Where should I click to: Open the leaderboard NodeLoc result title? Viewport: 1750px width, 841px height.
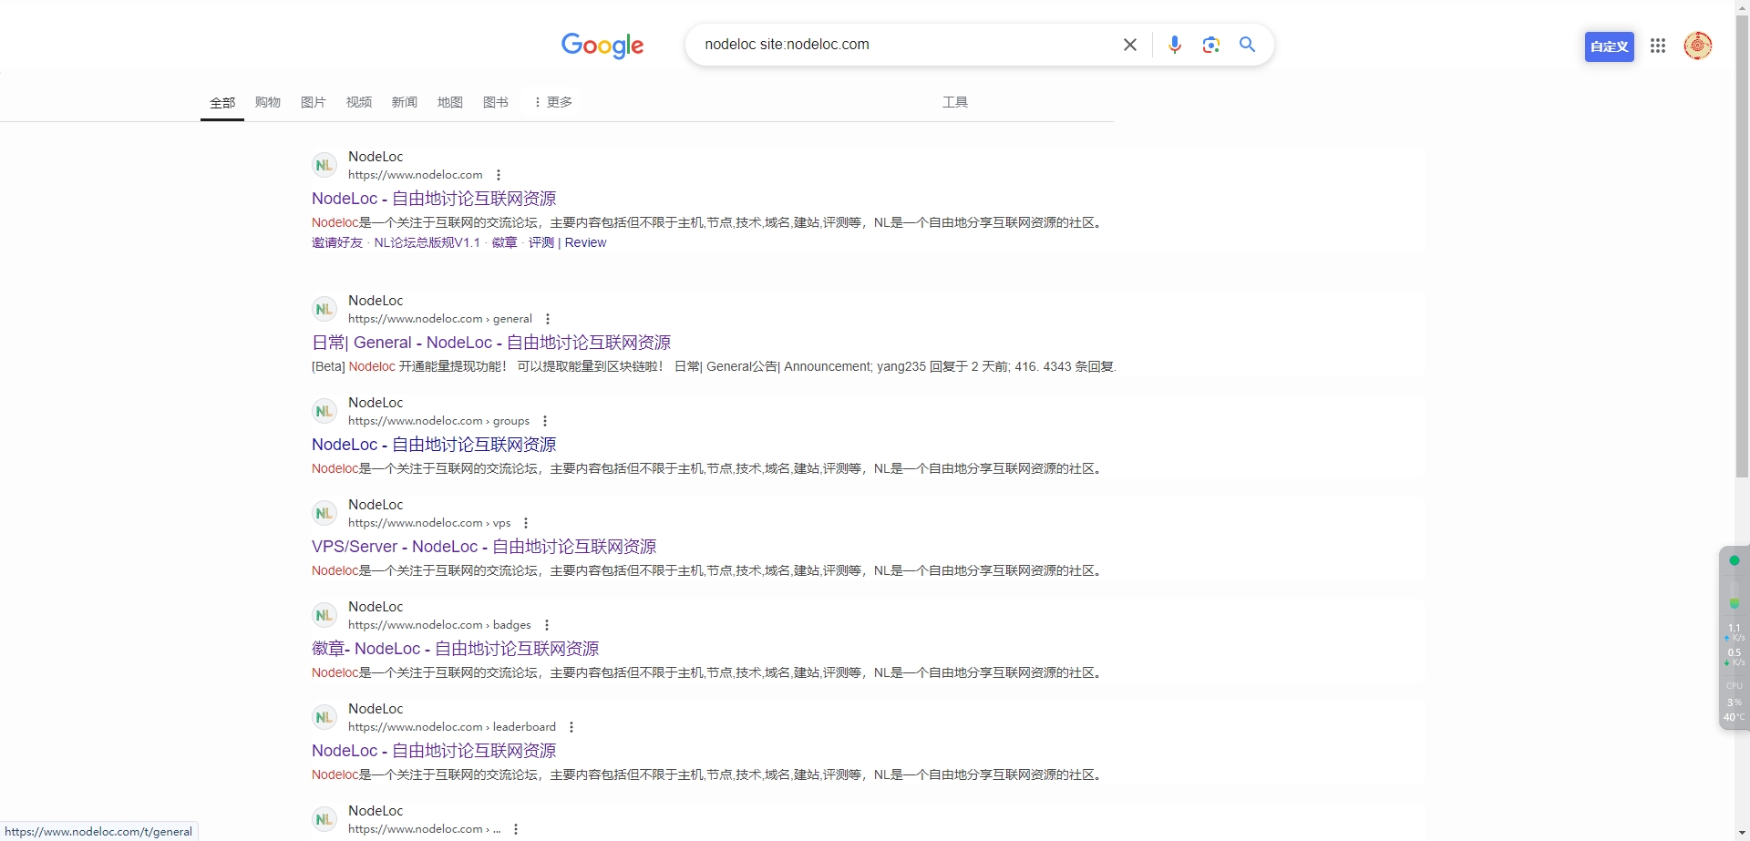(434, 751)
